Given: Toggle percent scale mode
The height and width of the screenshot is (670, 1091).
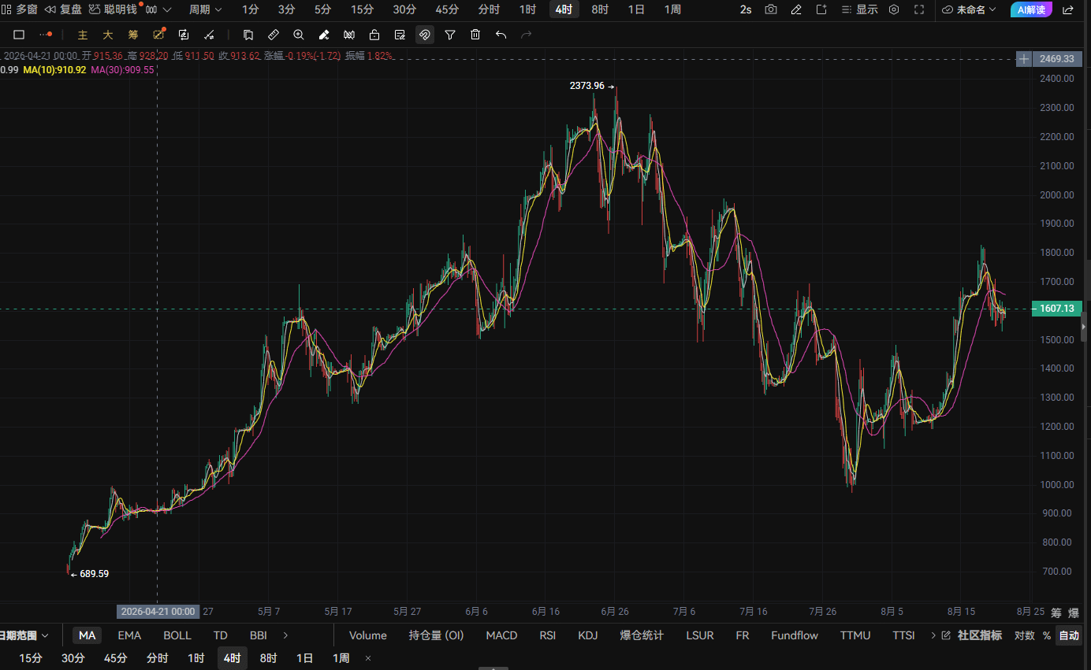Looking at the screenshot, I should 1047,635.
